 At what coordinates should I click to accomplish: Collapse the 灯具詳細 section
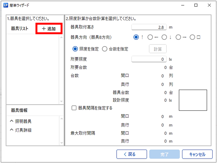(11, 130)
